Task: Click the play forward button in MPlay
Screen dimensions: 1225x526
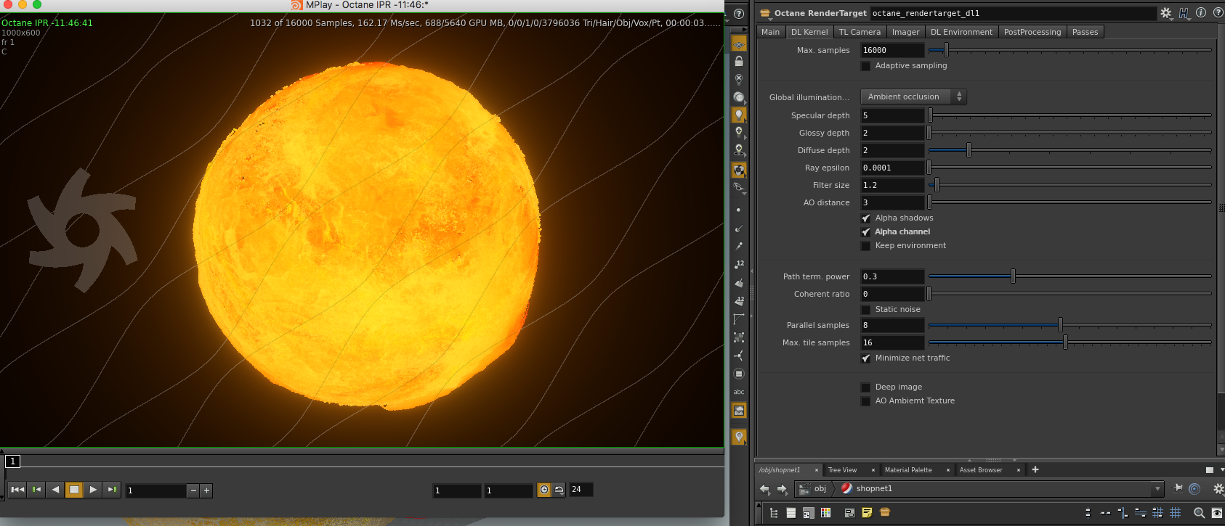Action: [93, 490]
